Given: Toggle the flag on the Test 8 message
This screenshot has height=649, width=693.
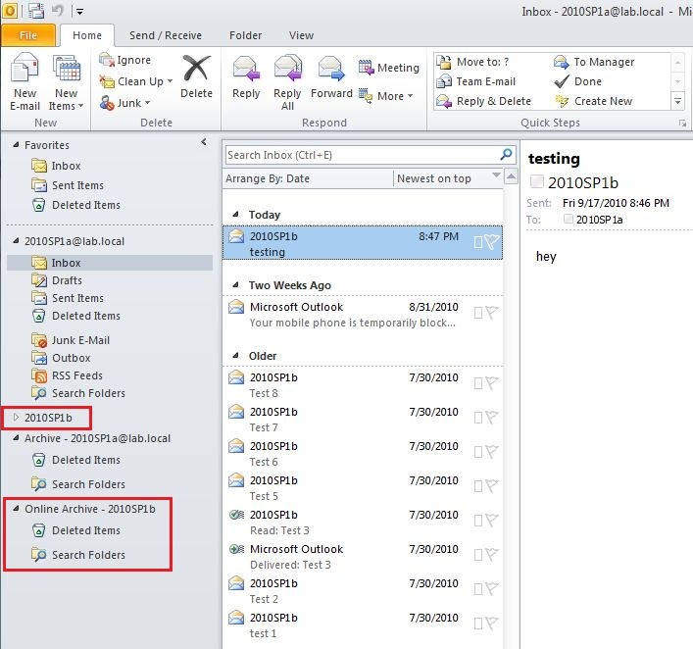Looking at the screenshot, I should pyautogui.click(x=491, y=382).
